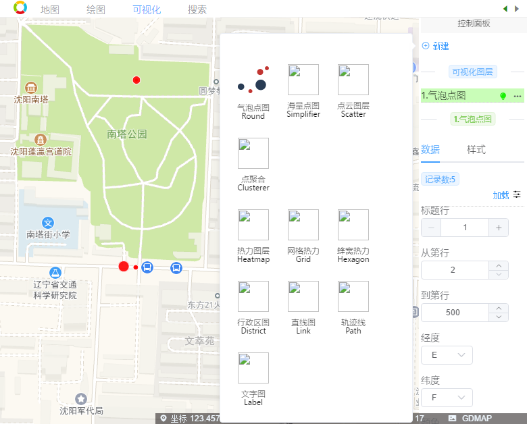Increment the 从第行 value up arrow

pyautogui.click(x=499, y=266)
